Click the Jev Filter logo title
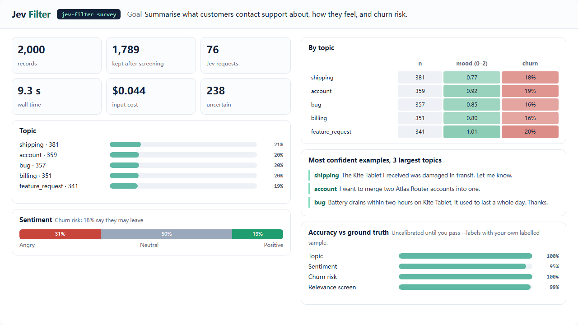The height and width of the screenshot is (325, 578). (31, 14)
